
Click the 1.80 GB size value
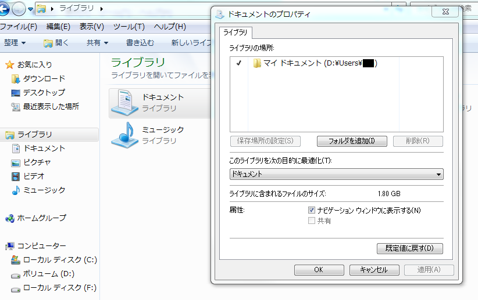point(389,194)
